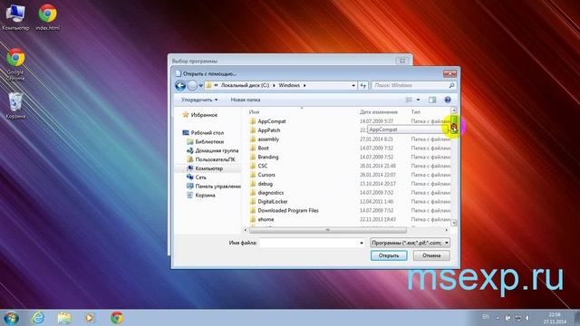Click the search magnifier icon
This screenshot has height=326, width=580.
pyautogui.click(x=451, y=85)
